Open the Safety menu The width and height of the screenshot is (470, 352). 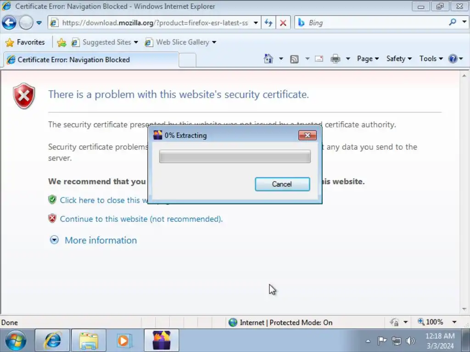pyautogui.click(x=399, y=59)
